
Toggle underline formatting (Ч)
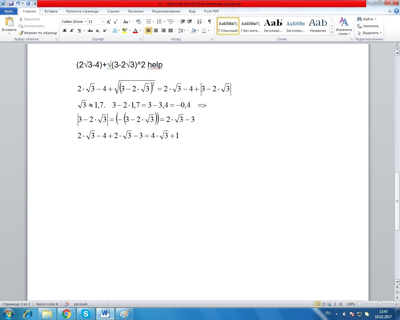pos(79,31)
